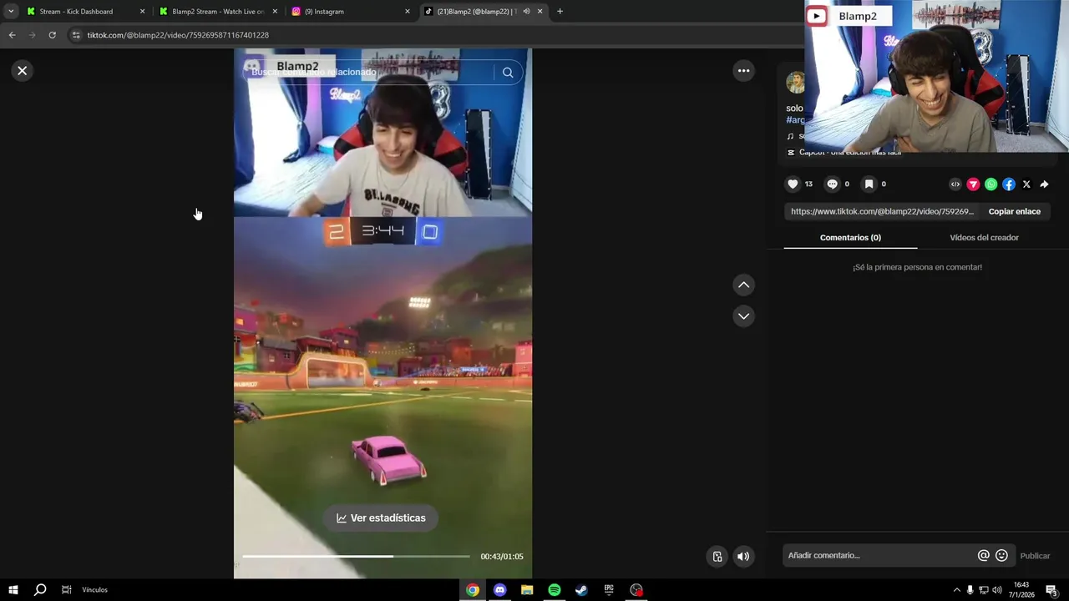Click the Añadir comentario field

tap(879, 556)
